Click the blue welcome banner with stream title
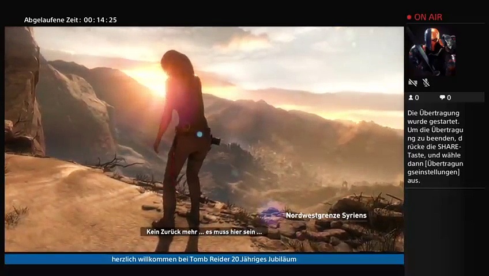Screen dimensions: 489x276 tap(204, 259)
